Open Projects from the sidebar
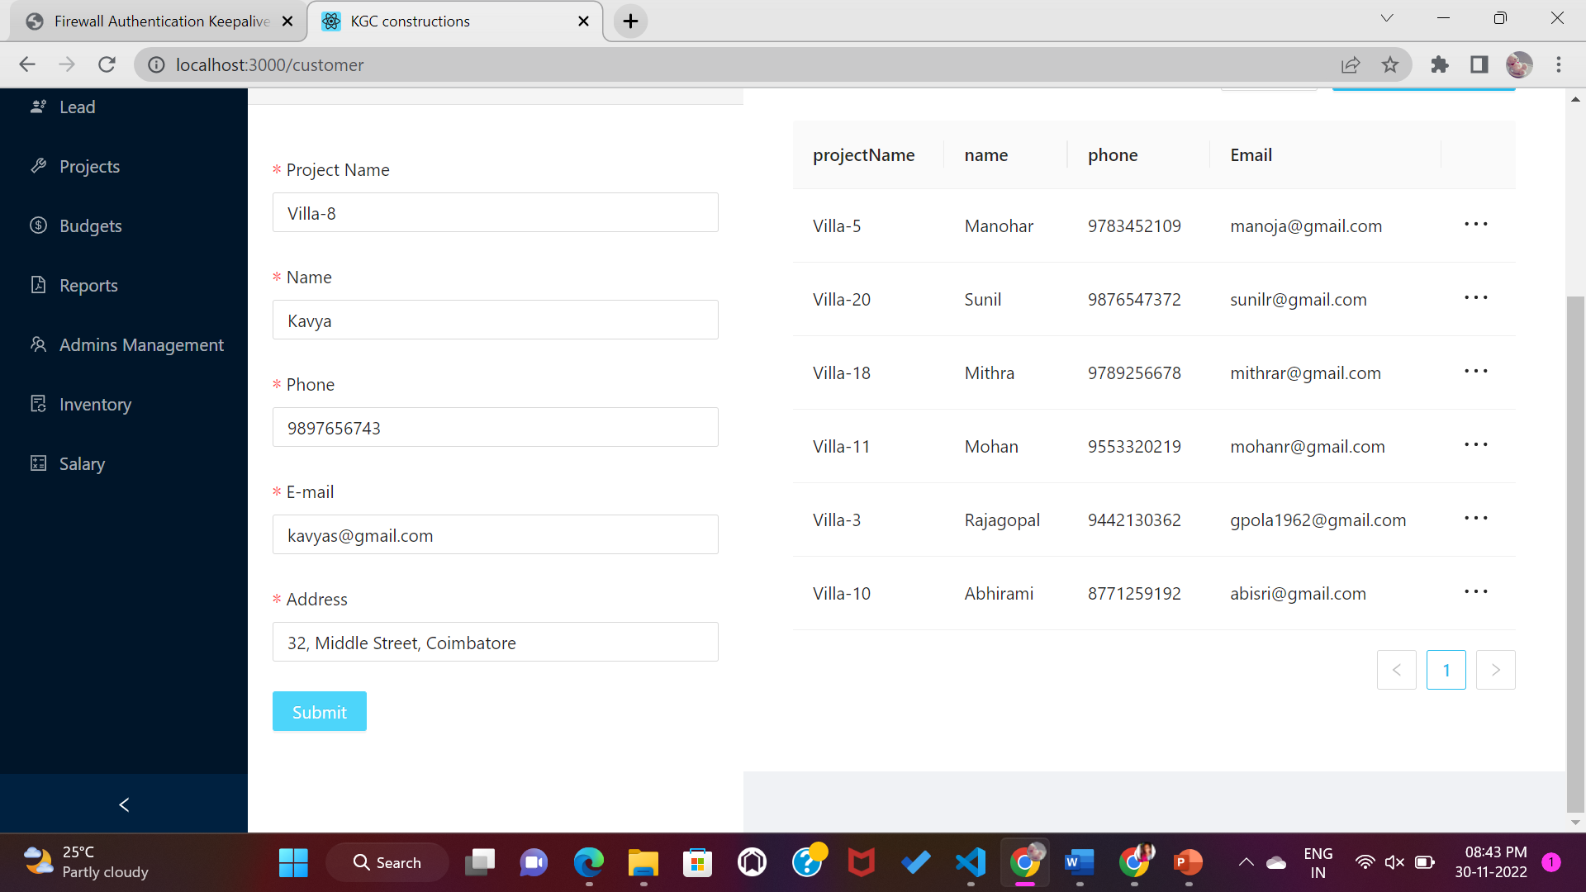The width and height of the screenshot is (1586, 892). click(88, 166)
